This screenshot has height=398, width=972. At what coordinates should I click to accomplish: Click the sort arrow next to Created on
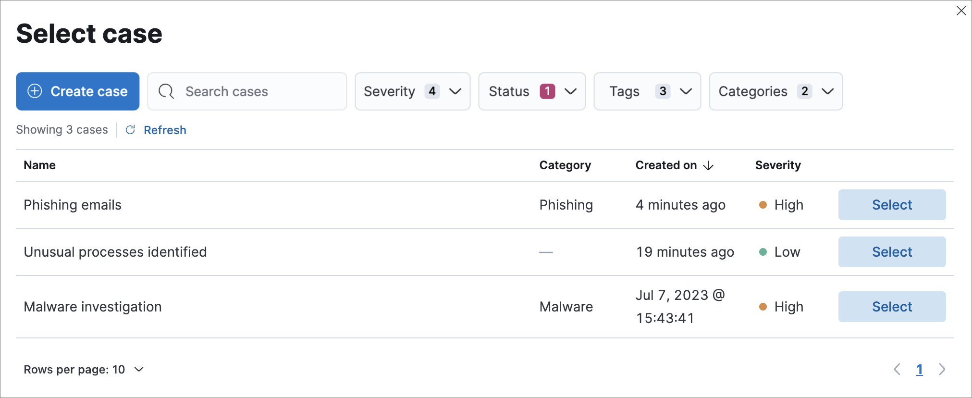708,166
